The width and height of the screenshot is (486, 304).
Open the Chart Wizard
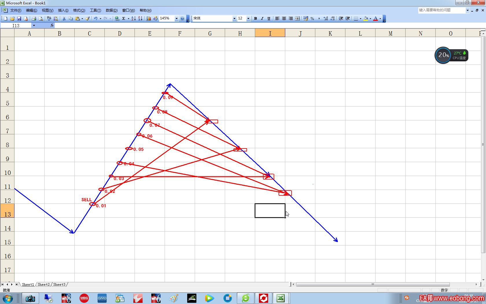[x=148, y=19]
